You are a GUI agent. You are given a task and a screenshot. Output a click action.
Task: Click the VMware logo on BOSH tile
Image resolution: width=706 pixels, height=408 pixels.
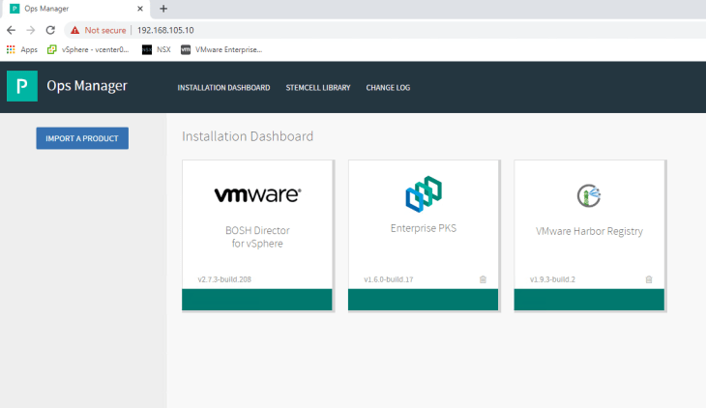257,195
